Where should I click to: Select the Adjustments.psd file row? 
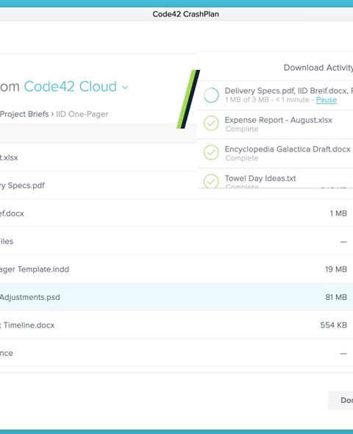[176, 297]
